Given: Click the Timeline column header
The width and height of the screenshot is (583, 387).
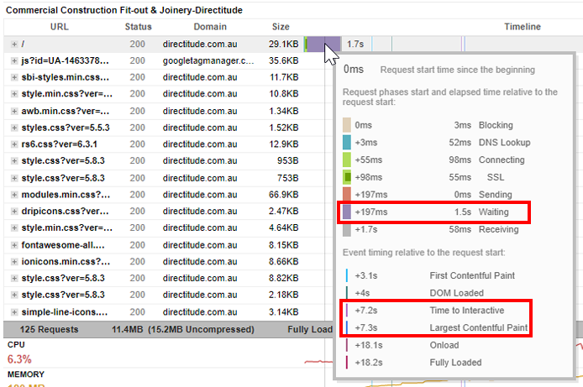Looking at the screenshot, I should 523,27.
